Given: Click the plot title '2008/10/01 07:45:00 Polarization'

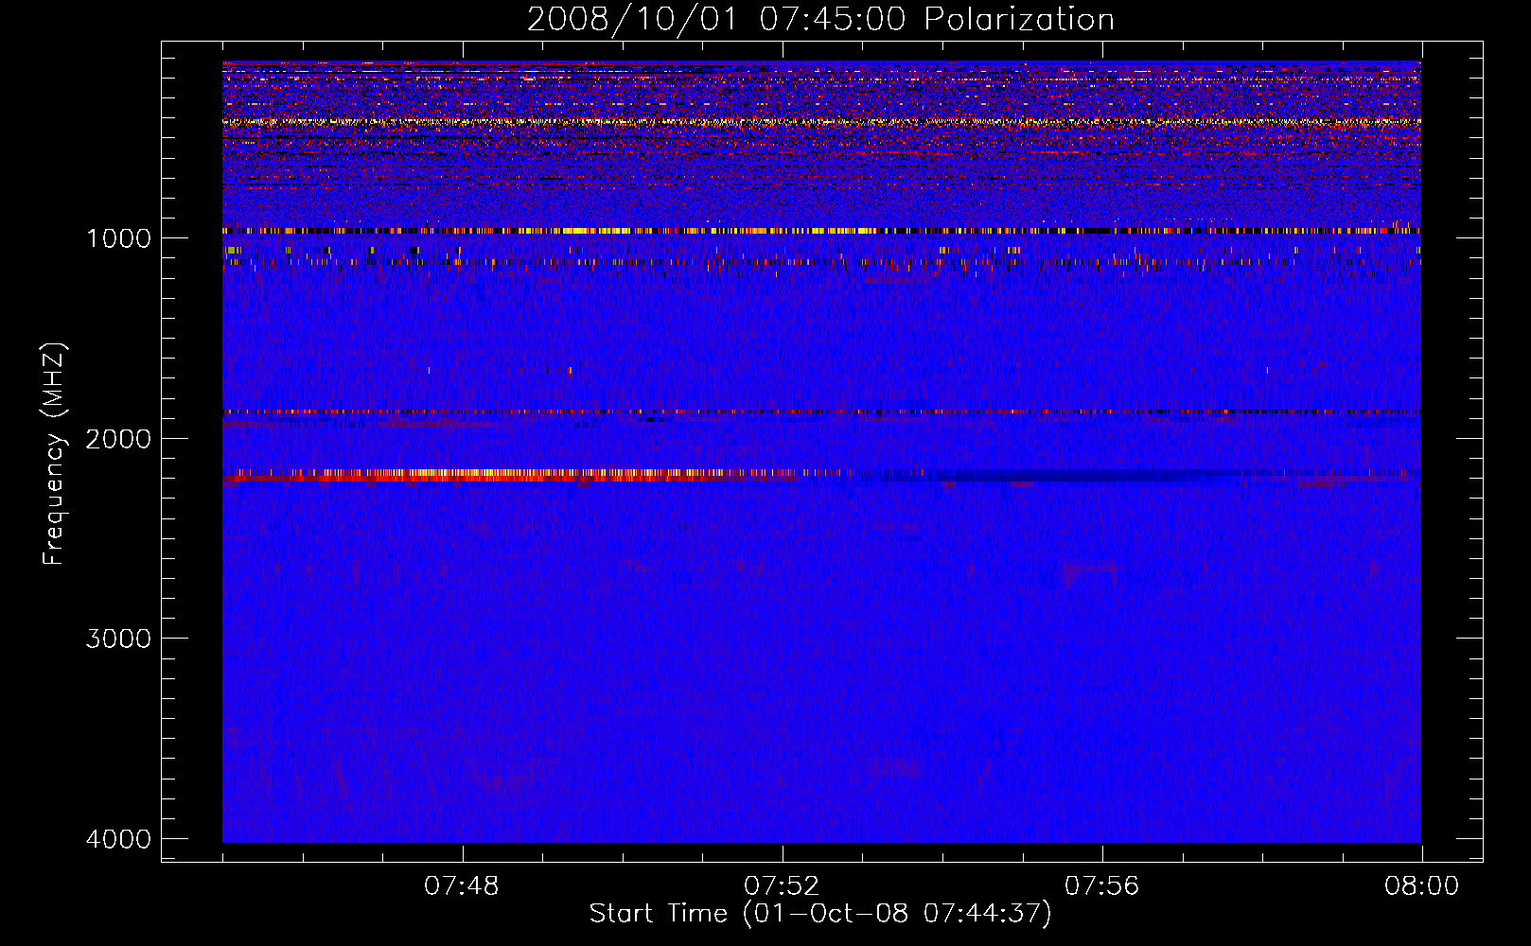Looking at the screenshot, I should click(x=820, y=19).
